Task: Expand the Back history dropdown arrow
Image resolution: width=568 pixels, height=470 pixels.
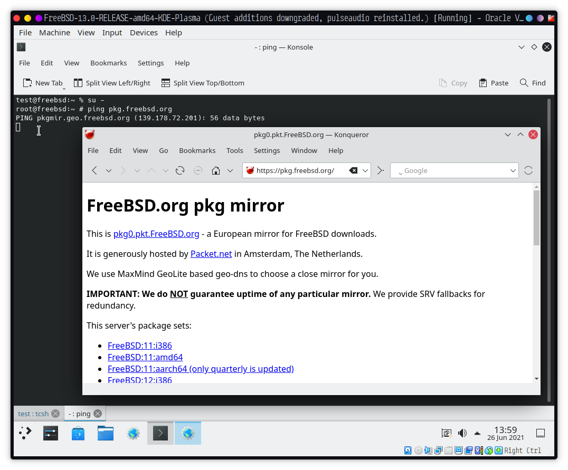Action: pyautogui.click(x=109, y=170)
